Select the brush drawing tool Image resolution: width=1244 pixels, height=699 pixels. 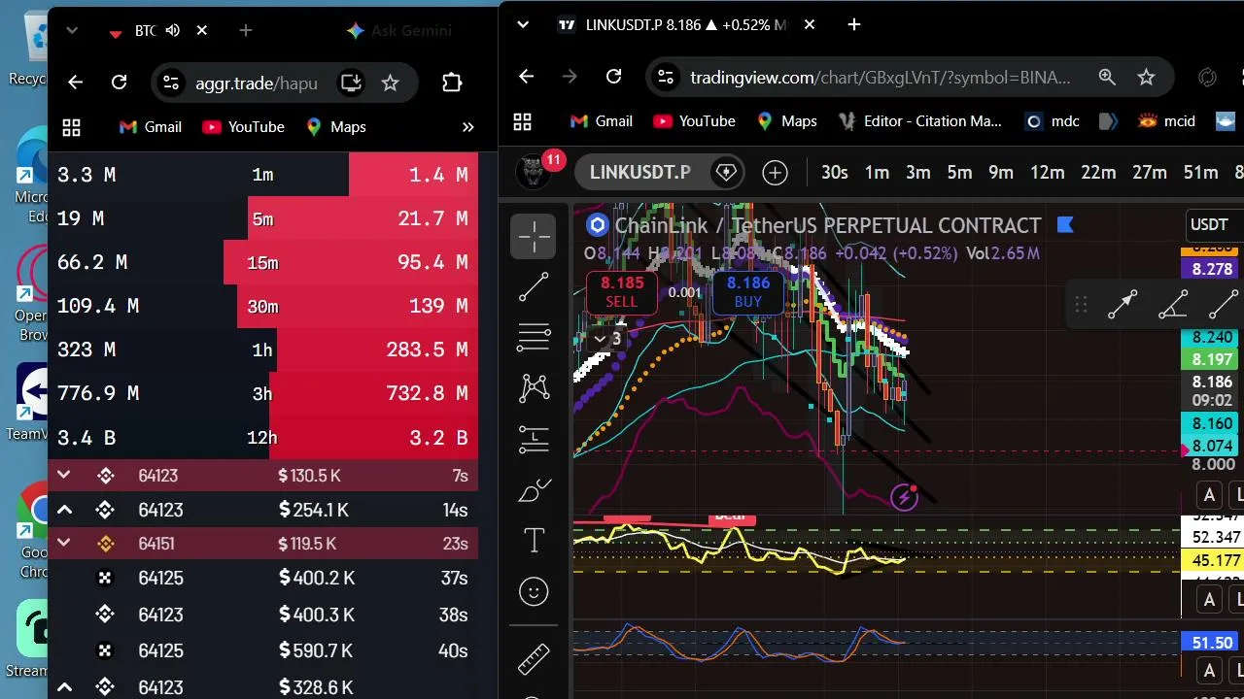(x=534, y=490)
